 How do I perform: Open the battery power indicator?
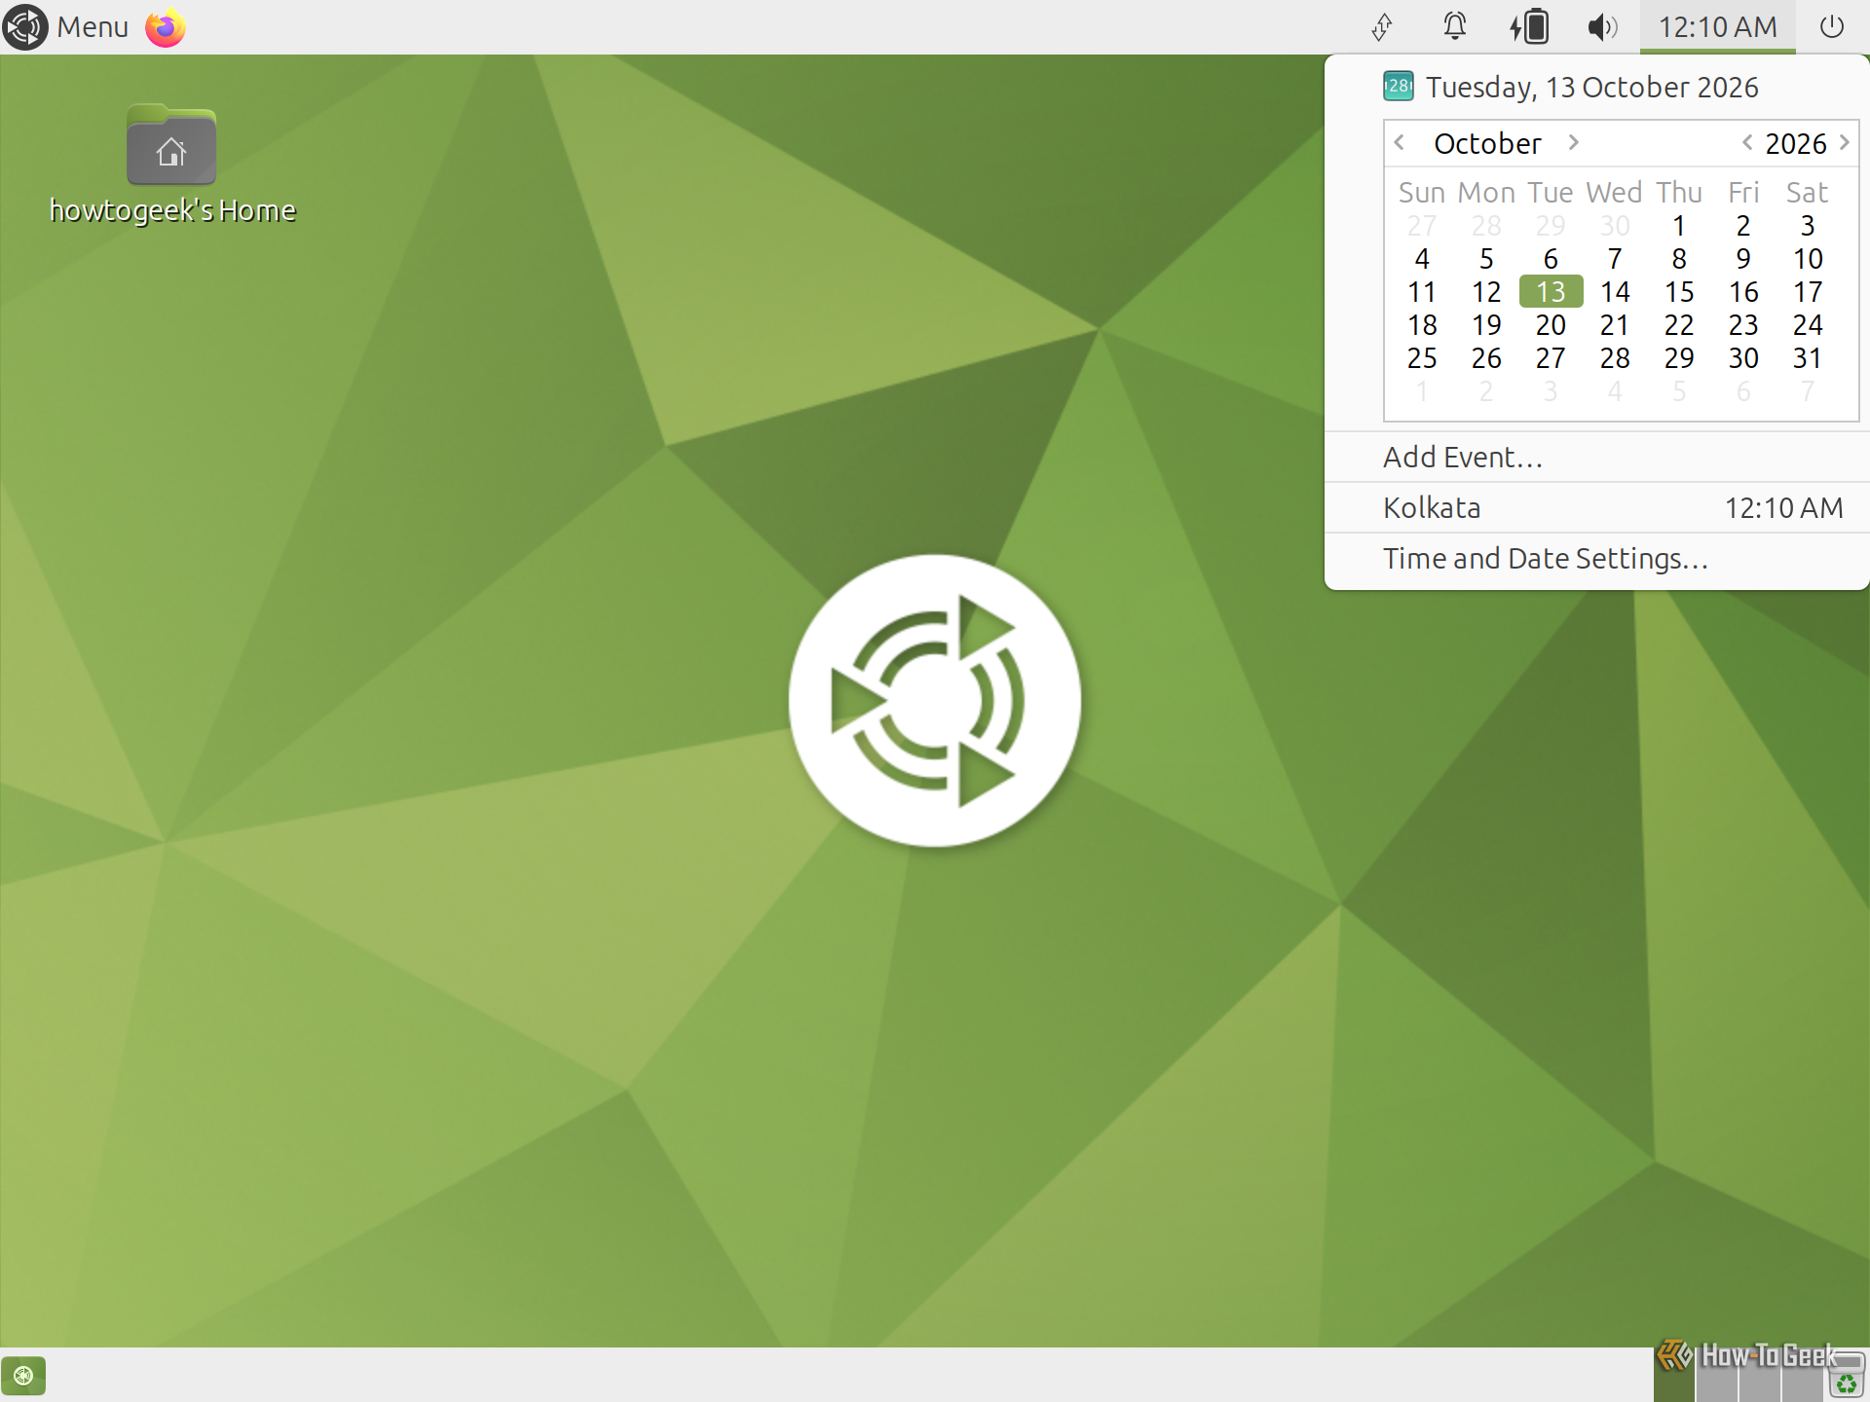click(x=1529, y=27)
